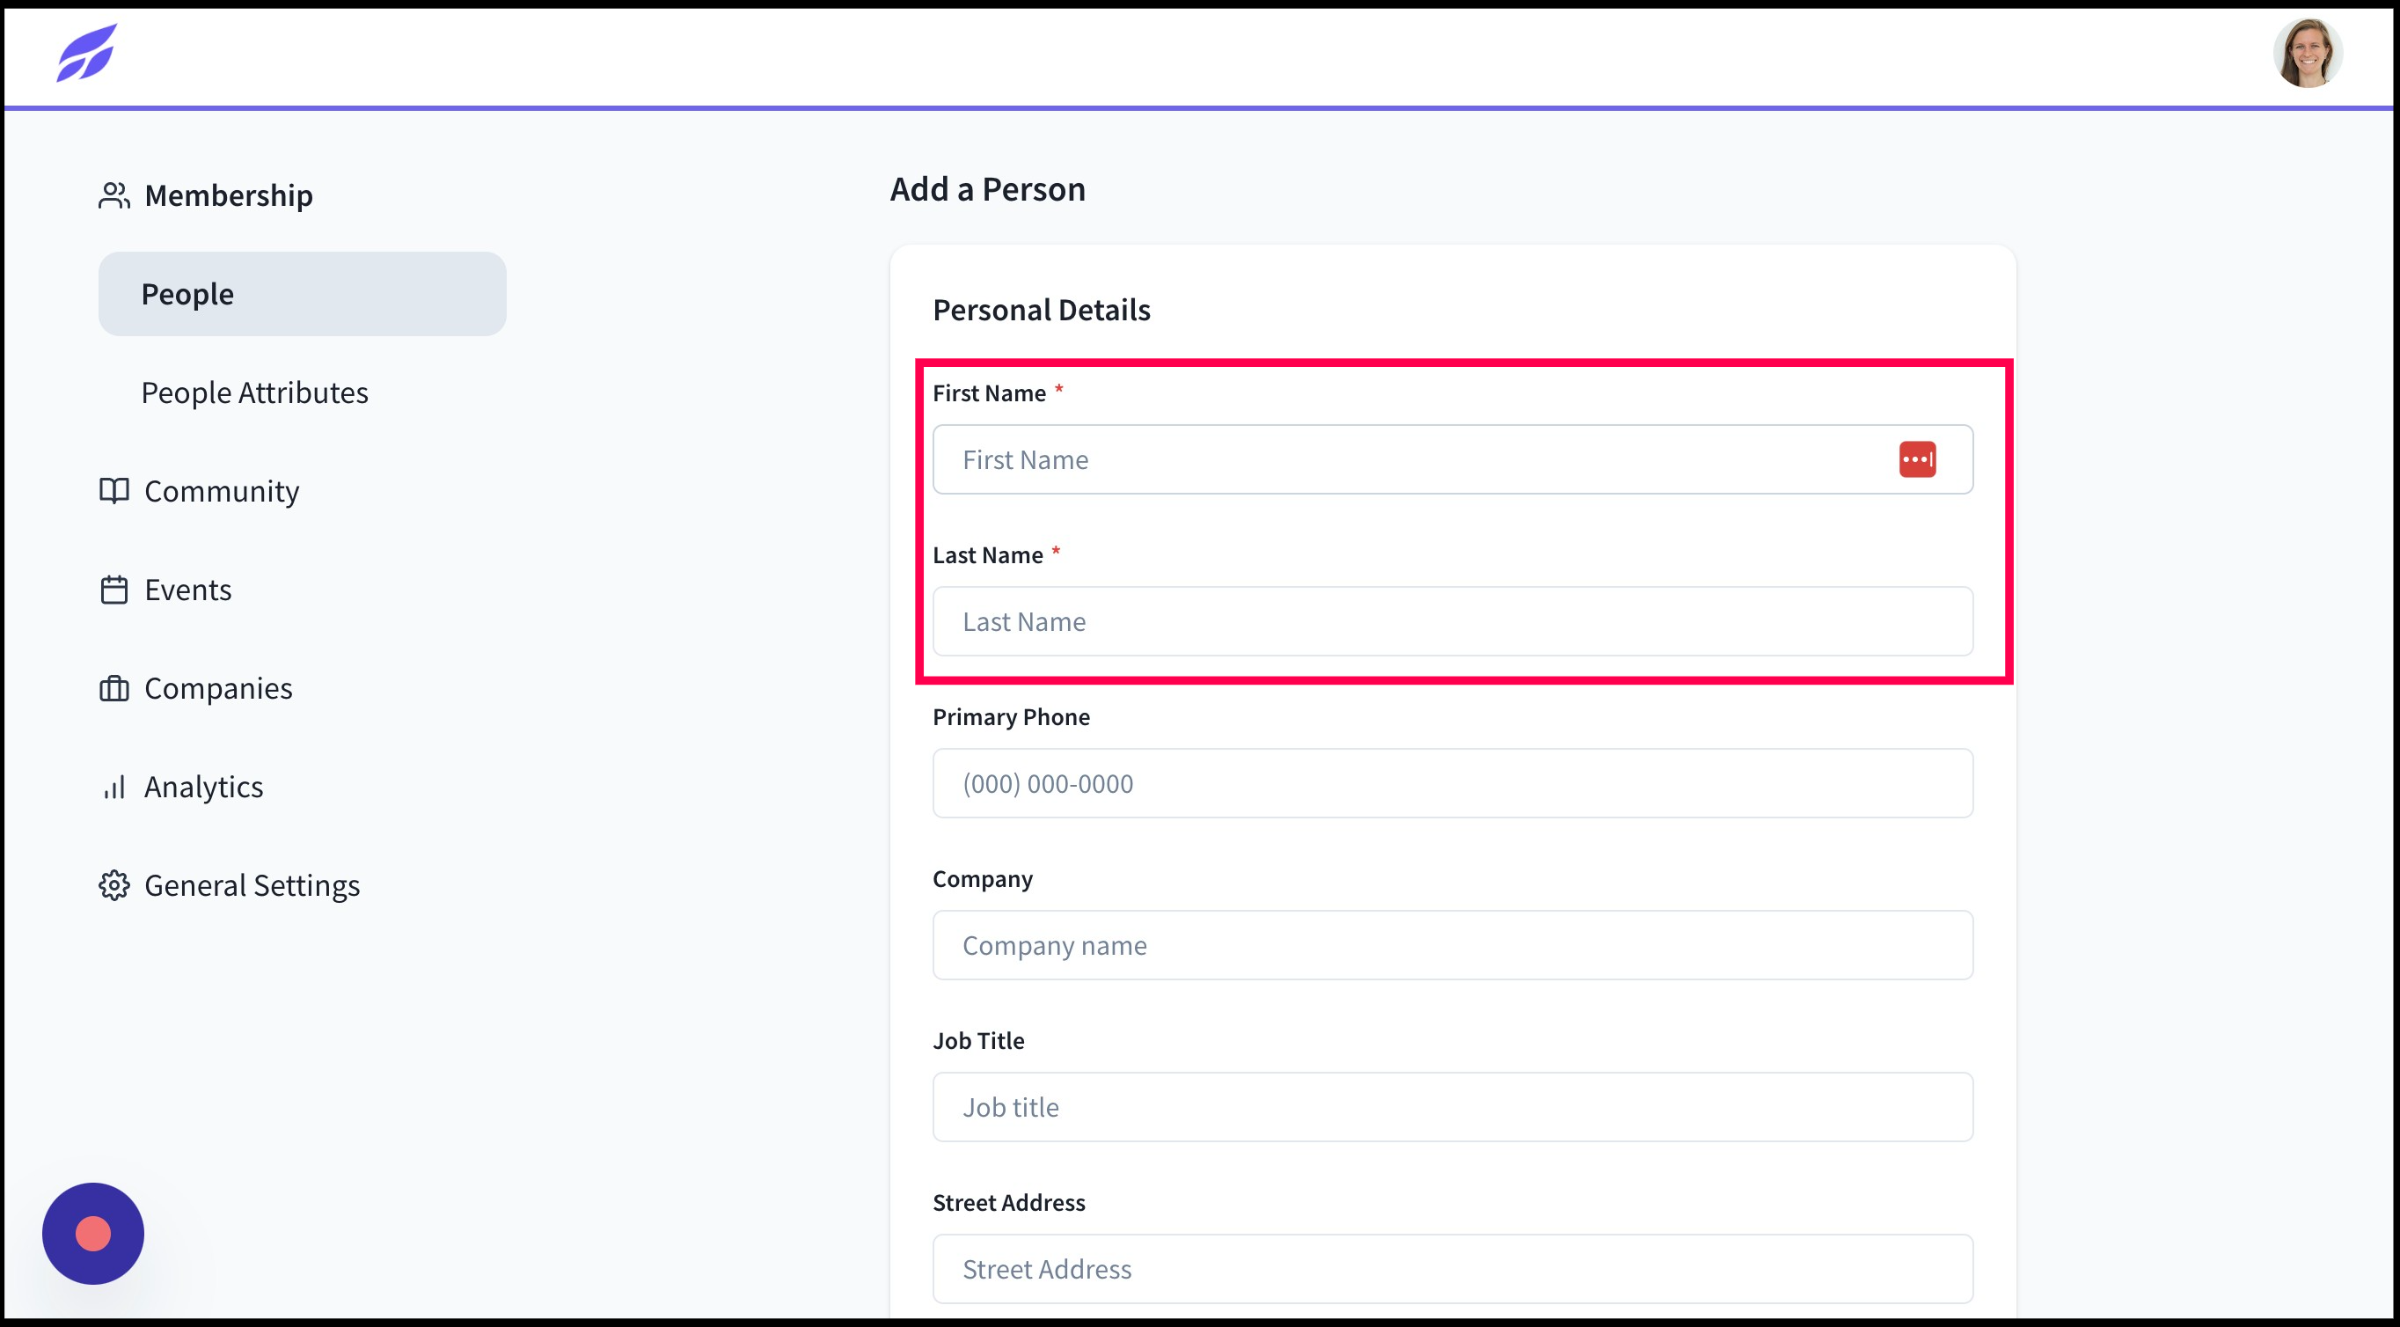
Task: Click the Events calendar icon
Action: (x=113, y=590)
